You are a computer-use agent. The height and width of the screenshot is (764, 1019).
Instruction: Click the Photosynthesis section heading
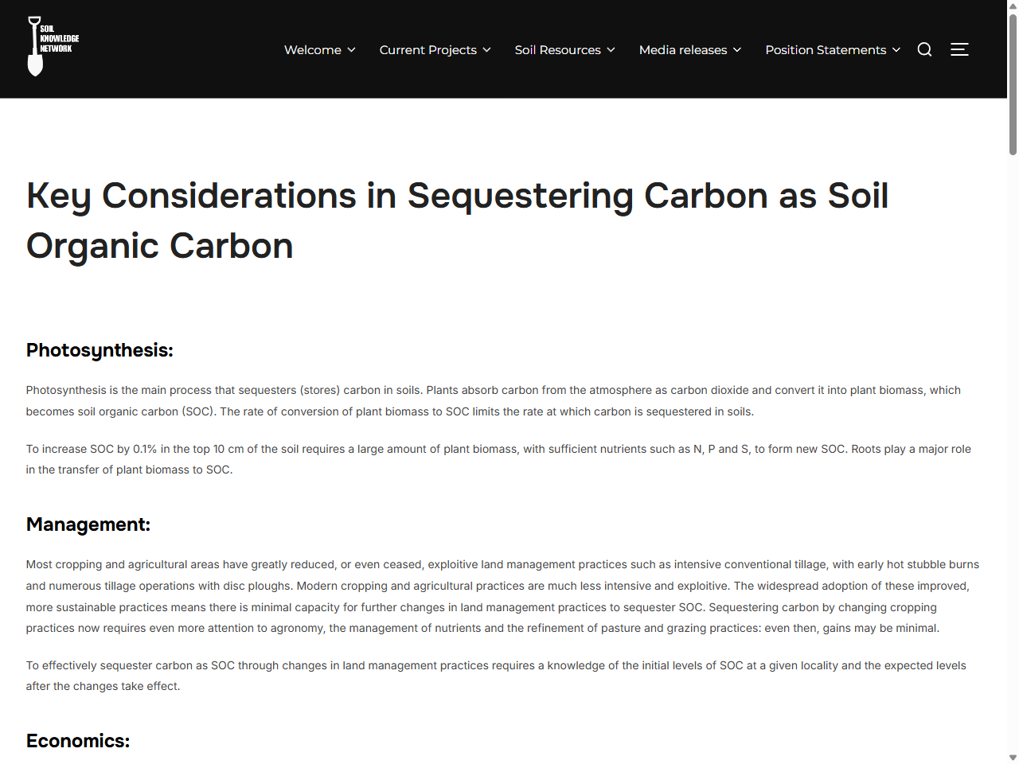(x=99, y=350)
